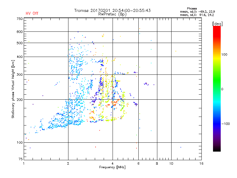Screen dimensions: 237x178
Task: Click the "Frequency [MHz]" axis title
Action: tap(112, 167)
